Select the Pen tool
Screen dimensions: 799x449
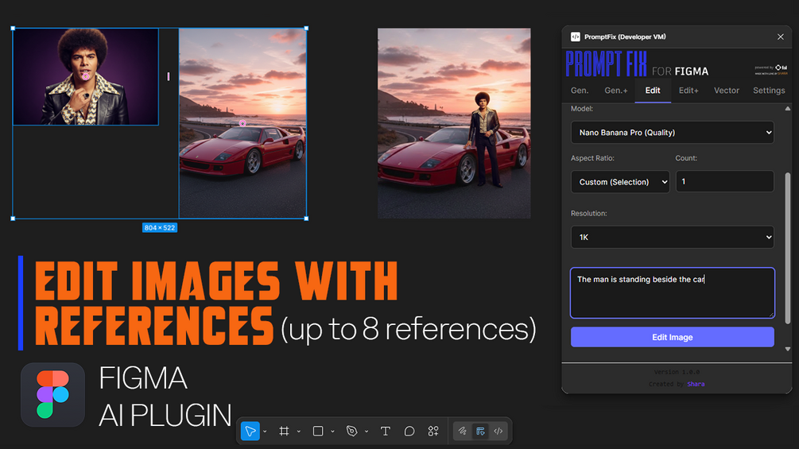coord(351,432)
